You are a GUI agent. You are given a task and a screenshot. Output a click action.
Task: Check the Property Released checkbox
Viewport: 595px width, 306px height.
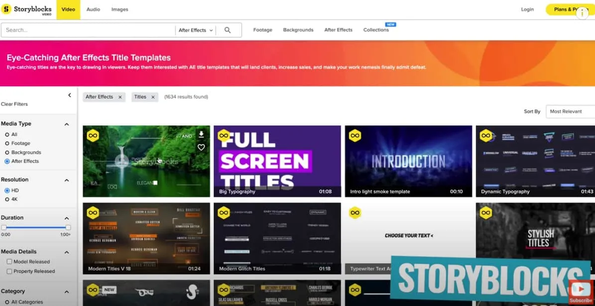(x=9, y=272)
